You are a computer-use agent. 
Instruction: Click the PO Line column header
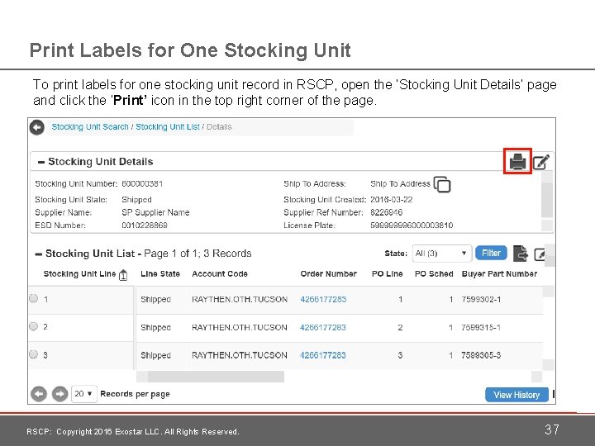(x=387, y=274)
